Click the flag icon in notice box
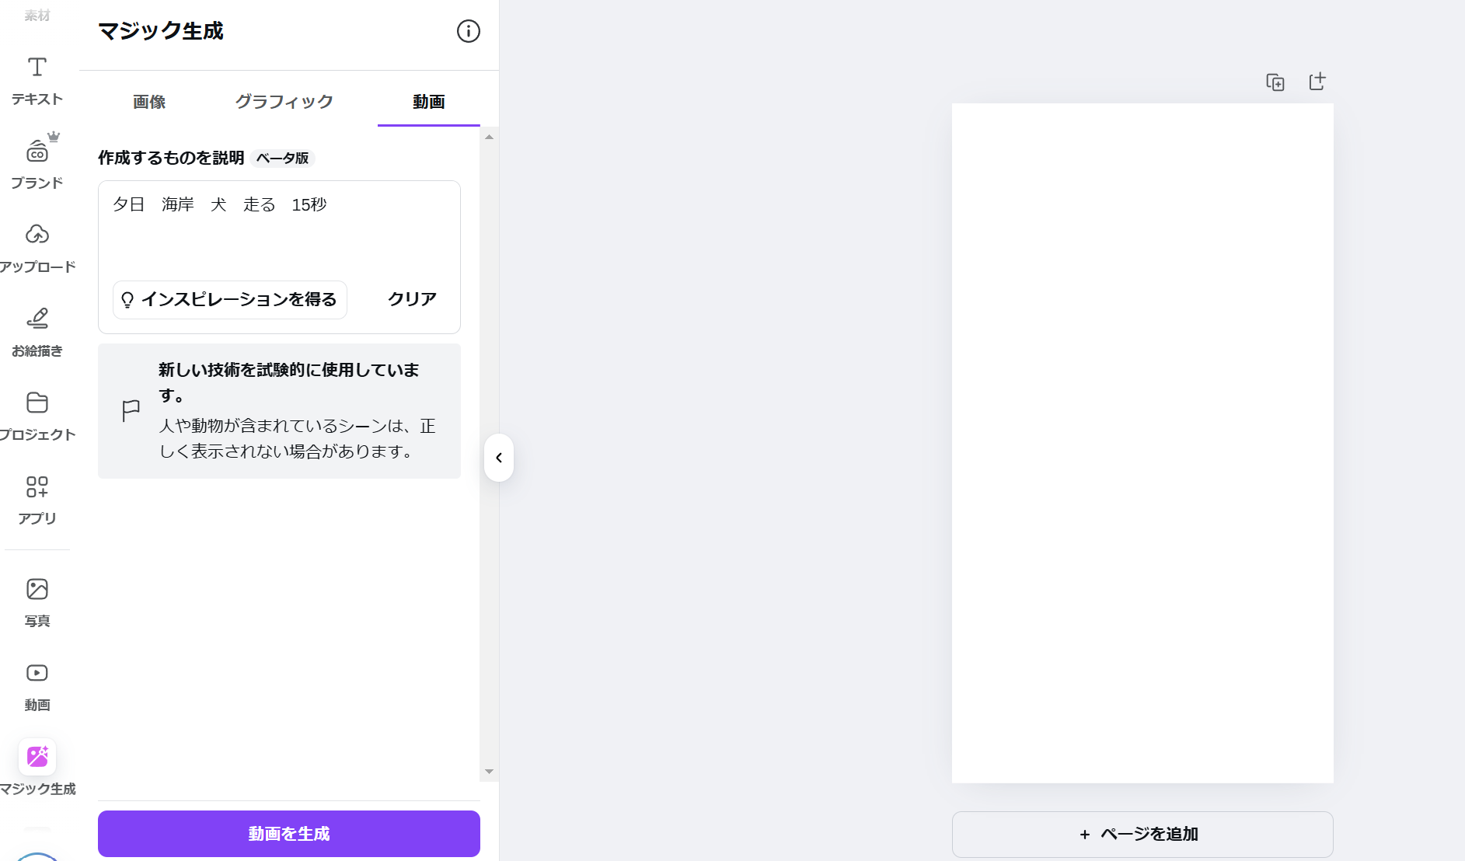 [x=131, y=410]
